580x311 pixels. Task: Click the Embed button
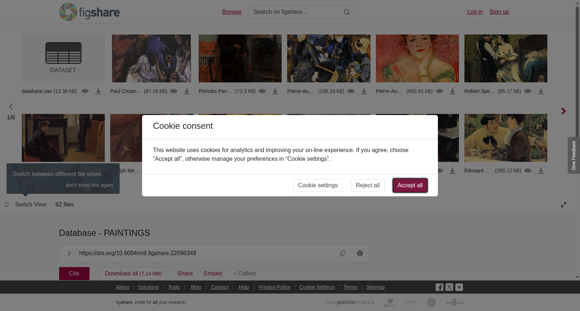(213, 274)
